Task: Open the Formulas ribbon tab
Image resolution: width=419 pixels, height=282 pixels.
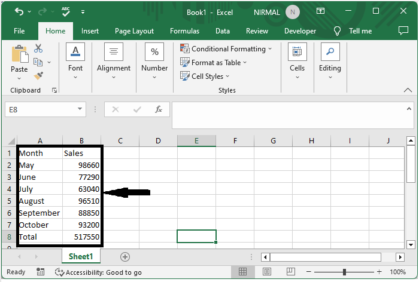Action: coord(184,31)
